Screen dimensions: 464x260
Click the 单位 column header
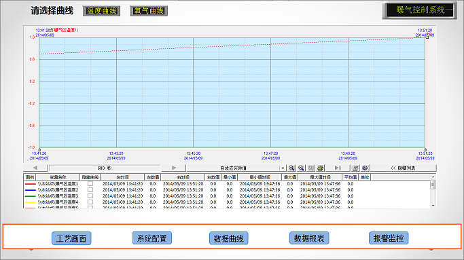pyautogui.click(x=365, y=177)
